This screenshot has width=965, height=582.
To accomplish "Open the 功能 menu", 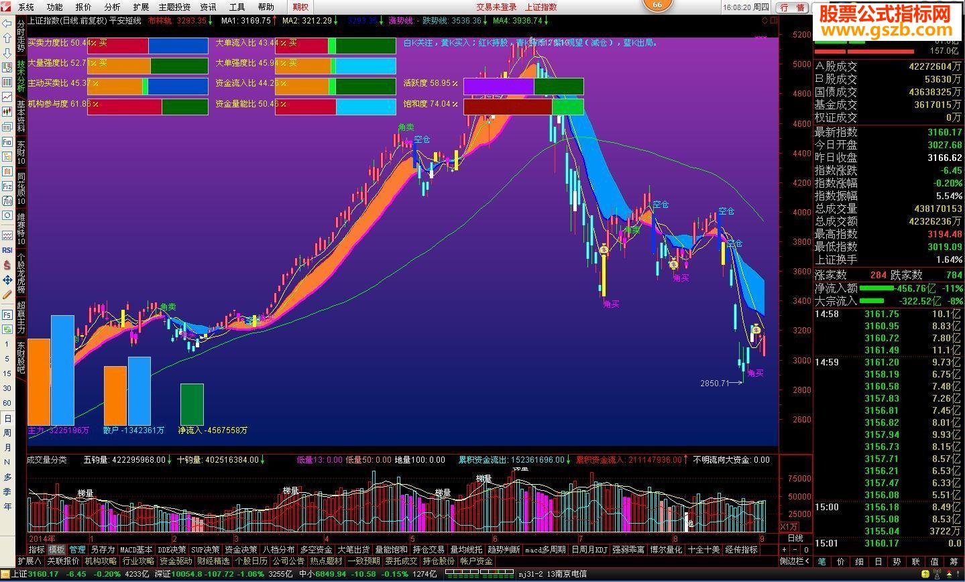I will (x=54, y=7).
